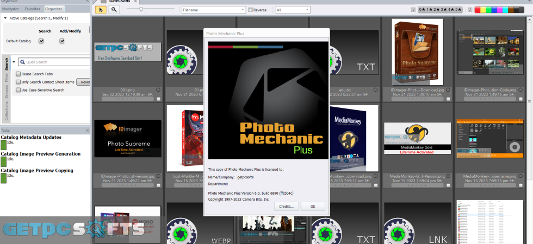Click the Credits... button

coord(286,207)
